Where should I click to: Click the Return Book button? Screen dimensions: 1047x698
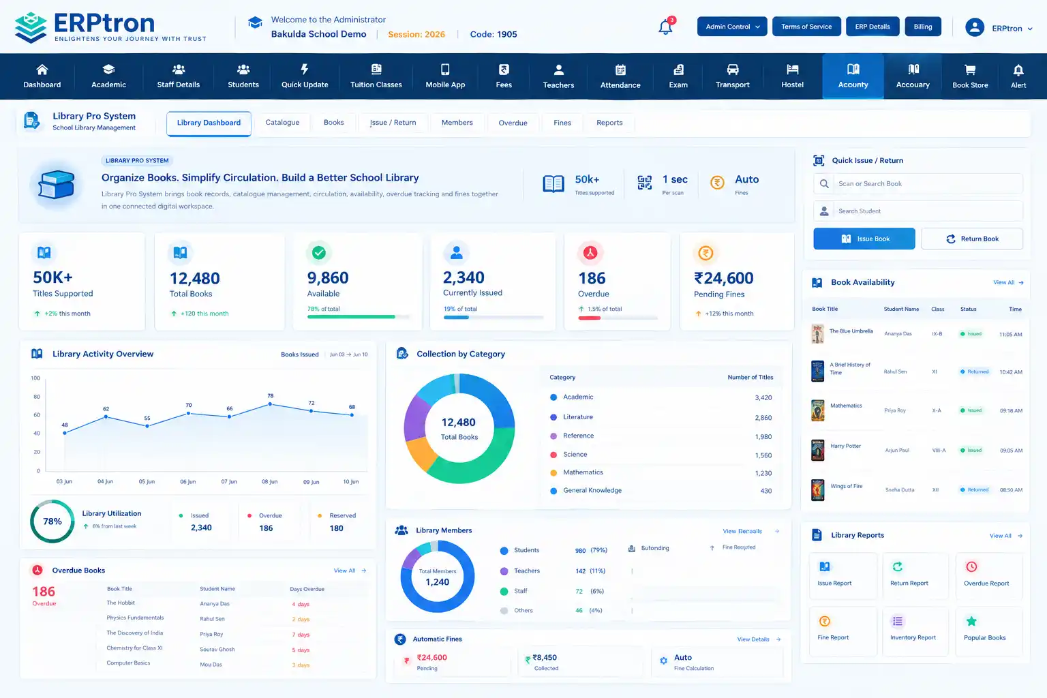click(972, 239)
